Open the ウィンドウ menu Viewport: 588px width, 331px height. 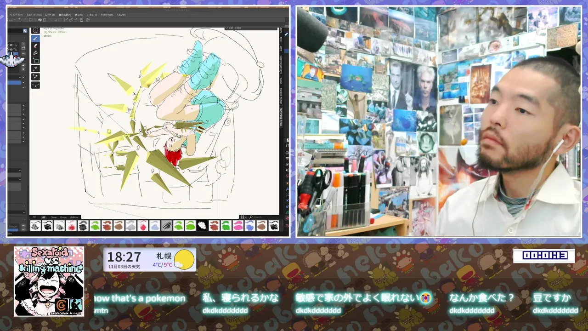[x=107, y=15]
